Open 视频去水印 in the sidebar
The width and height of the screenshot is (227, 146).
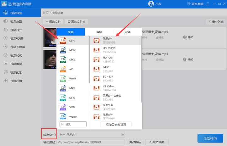click(20, 47)
